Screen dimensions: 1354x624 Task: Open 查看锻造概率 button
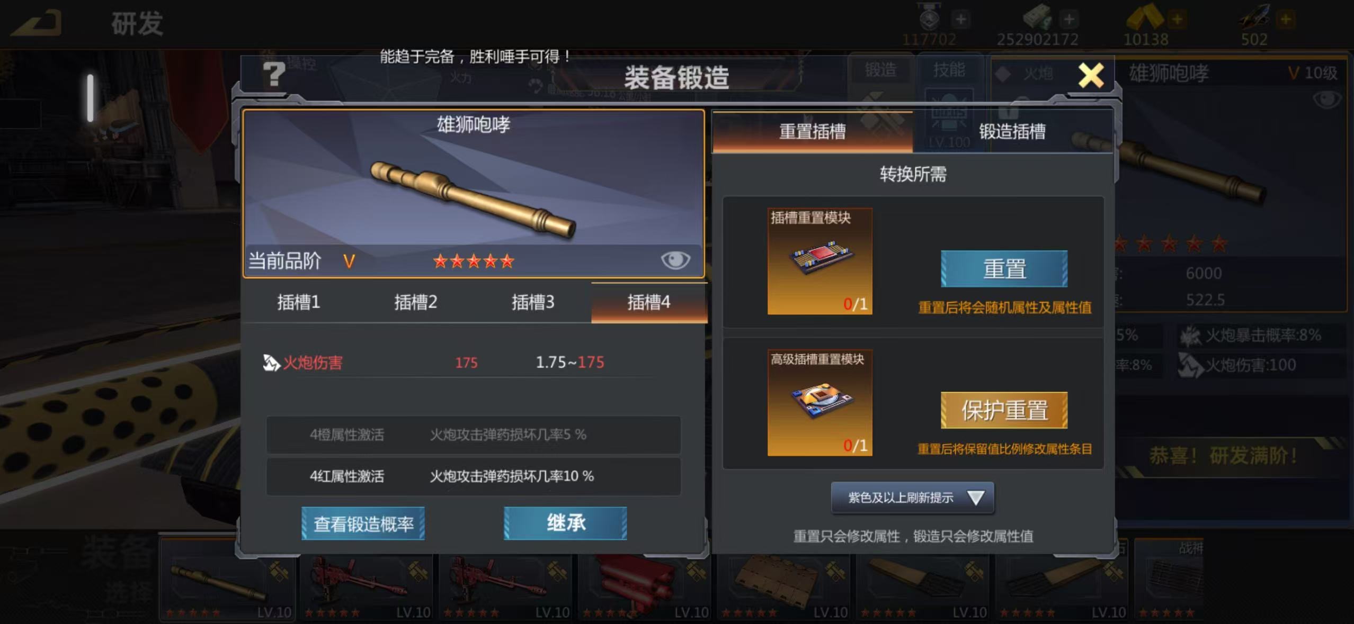[363, 523]
